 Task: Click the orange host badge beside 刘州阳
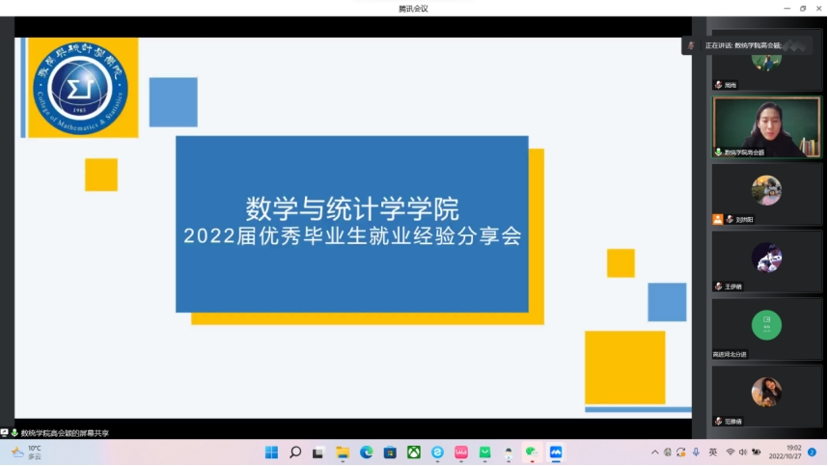[718, 219]
